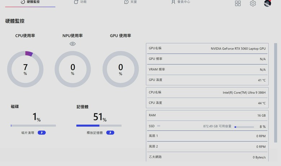Image resolution: width=281 pixels, height=166 pixels.
Task: Click the SSD capacity progress bar
Action: [x=244, y=127]
